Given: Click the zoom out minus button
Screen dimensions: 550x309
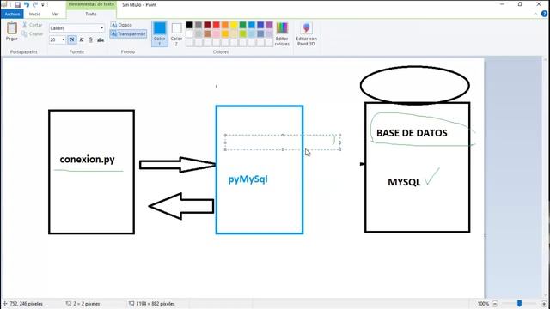Looking at the screenshot, I should [495, 304].
